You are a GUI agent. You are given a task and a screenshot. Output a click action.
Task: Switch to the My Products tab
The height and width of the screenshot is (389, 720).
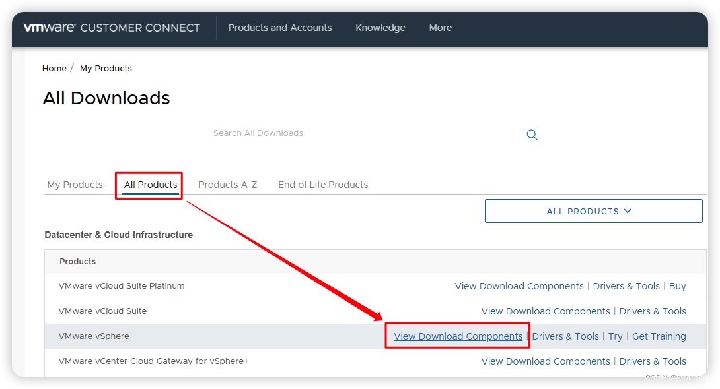click(75, 185)
